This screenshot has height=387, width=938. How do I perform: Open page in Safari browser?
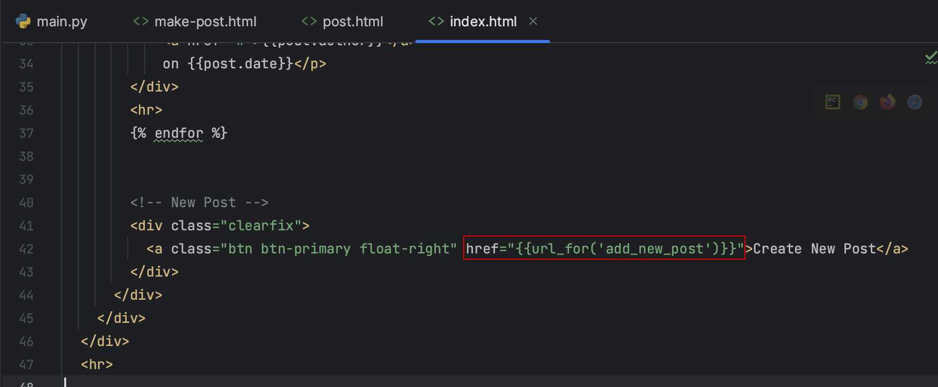(x=915, y=102)
